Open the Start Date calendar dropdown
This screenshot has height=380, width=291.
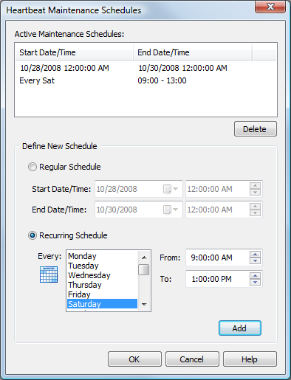[x=171, y=189]
